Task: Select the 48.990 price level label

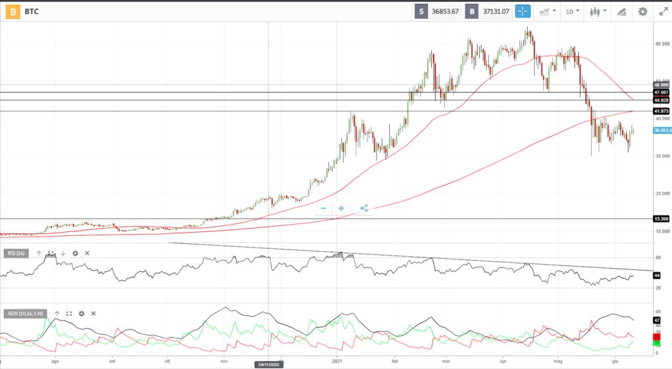Action: (x=661, y=85)
